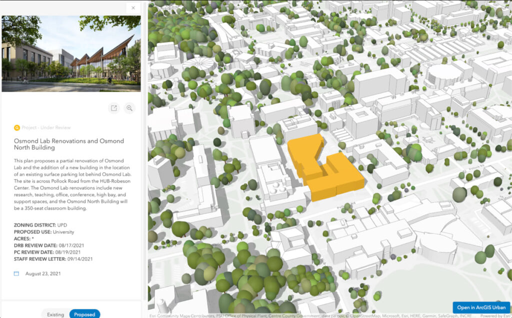
Task: Select the Proposed scenario toggle
Action: [x=84, y=315]
